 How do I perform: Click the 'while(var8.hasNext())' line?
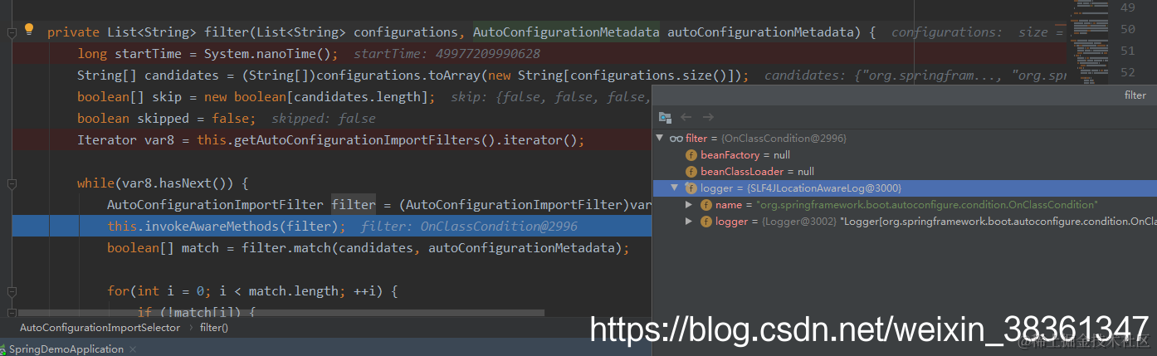[163, 183]
